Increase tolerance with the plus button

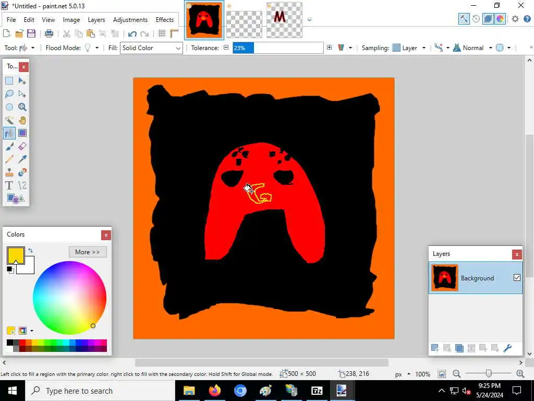pos(329,48)
